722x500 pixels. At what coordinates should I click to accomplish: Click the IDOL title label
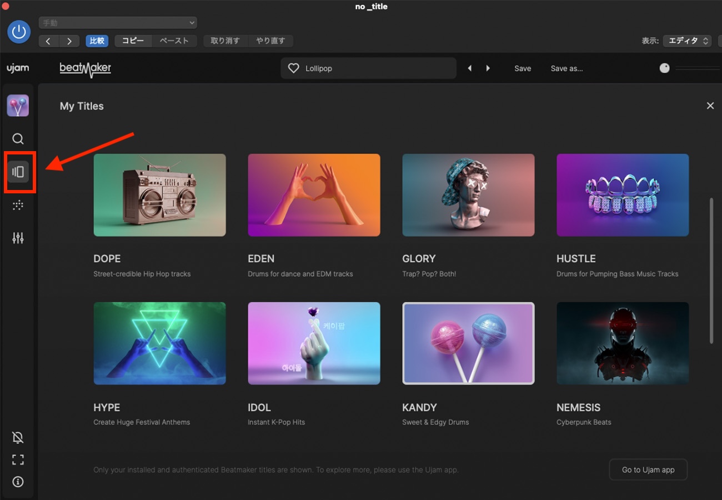pyautogui.click(x=259, y=408)
